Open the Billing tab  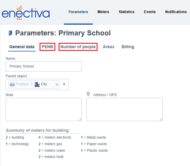coord(128,47)
